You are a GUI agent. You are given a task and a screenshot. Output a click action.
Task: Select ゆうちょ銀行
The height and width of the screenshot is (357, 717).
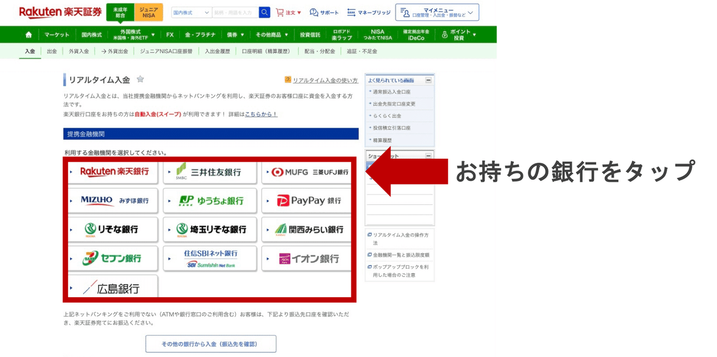point(210,201)
